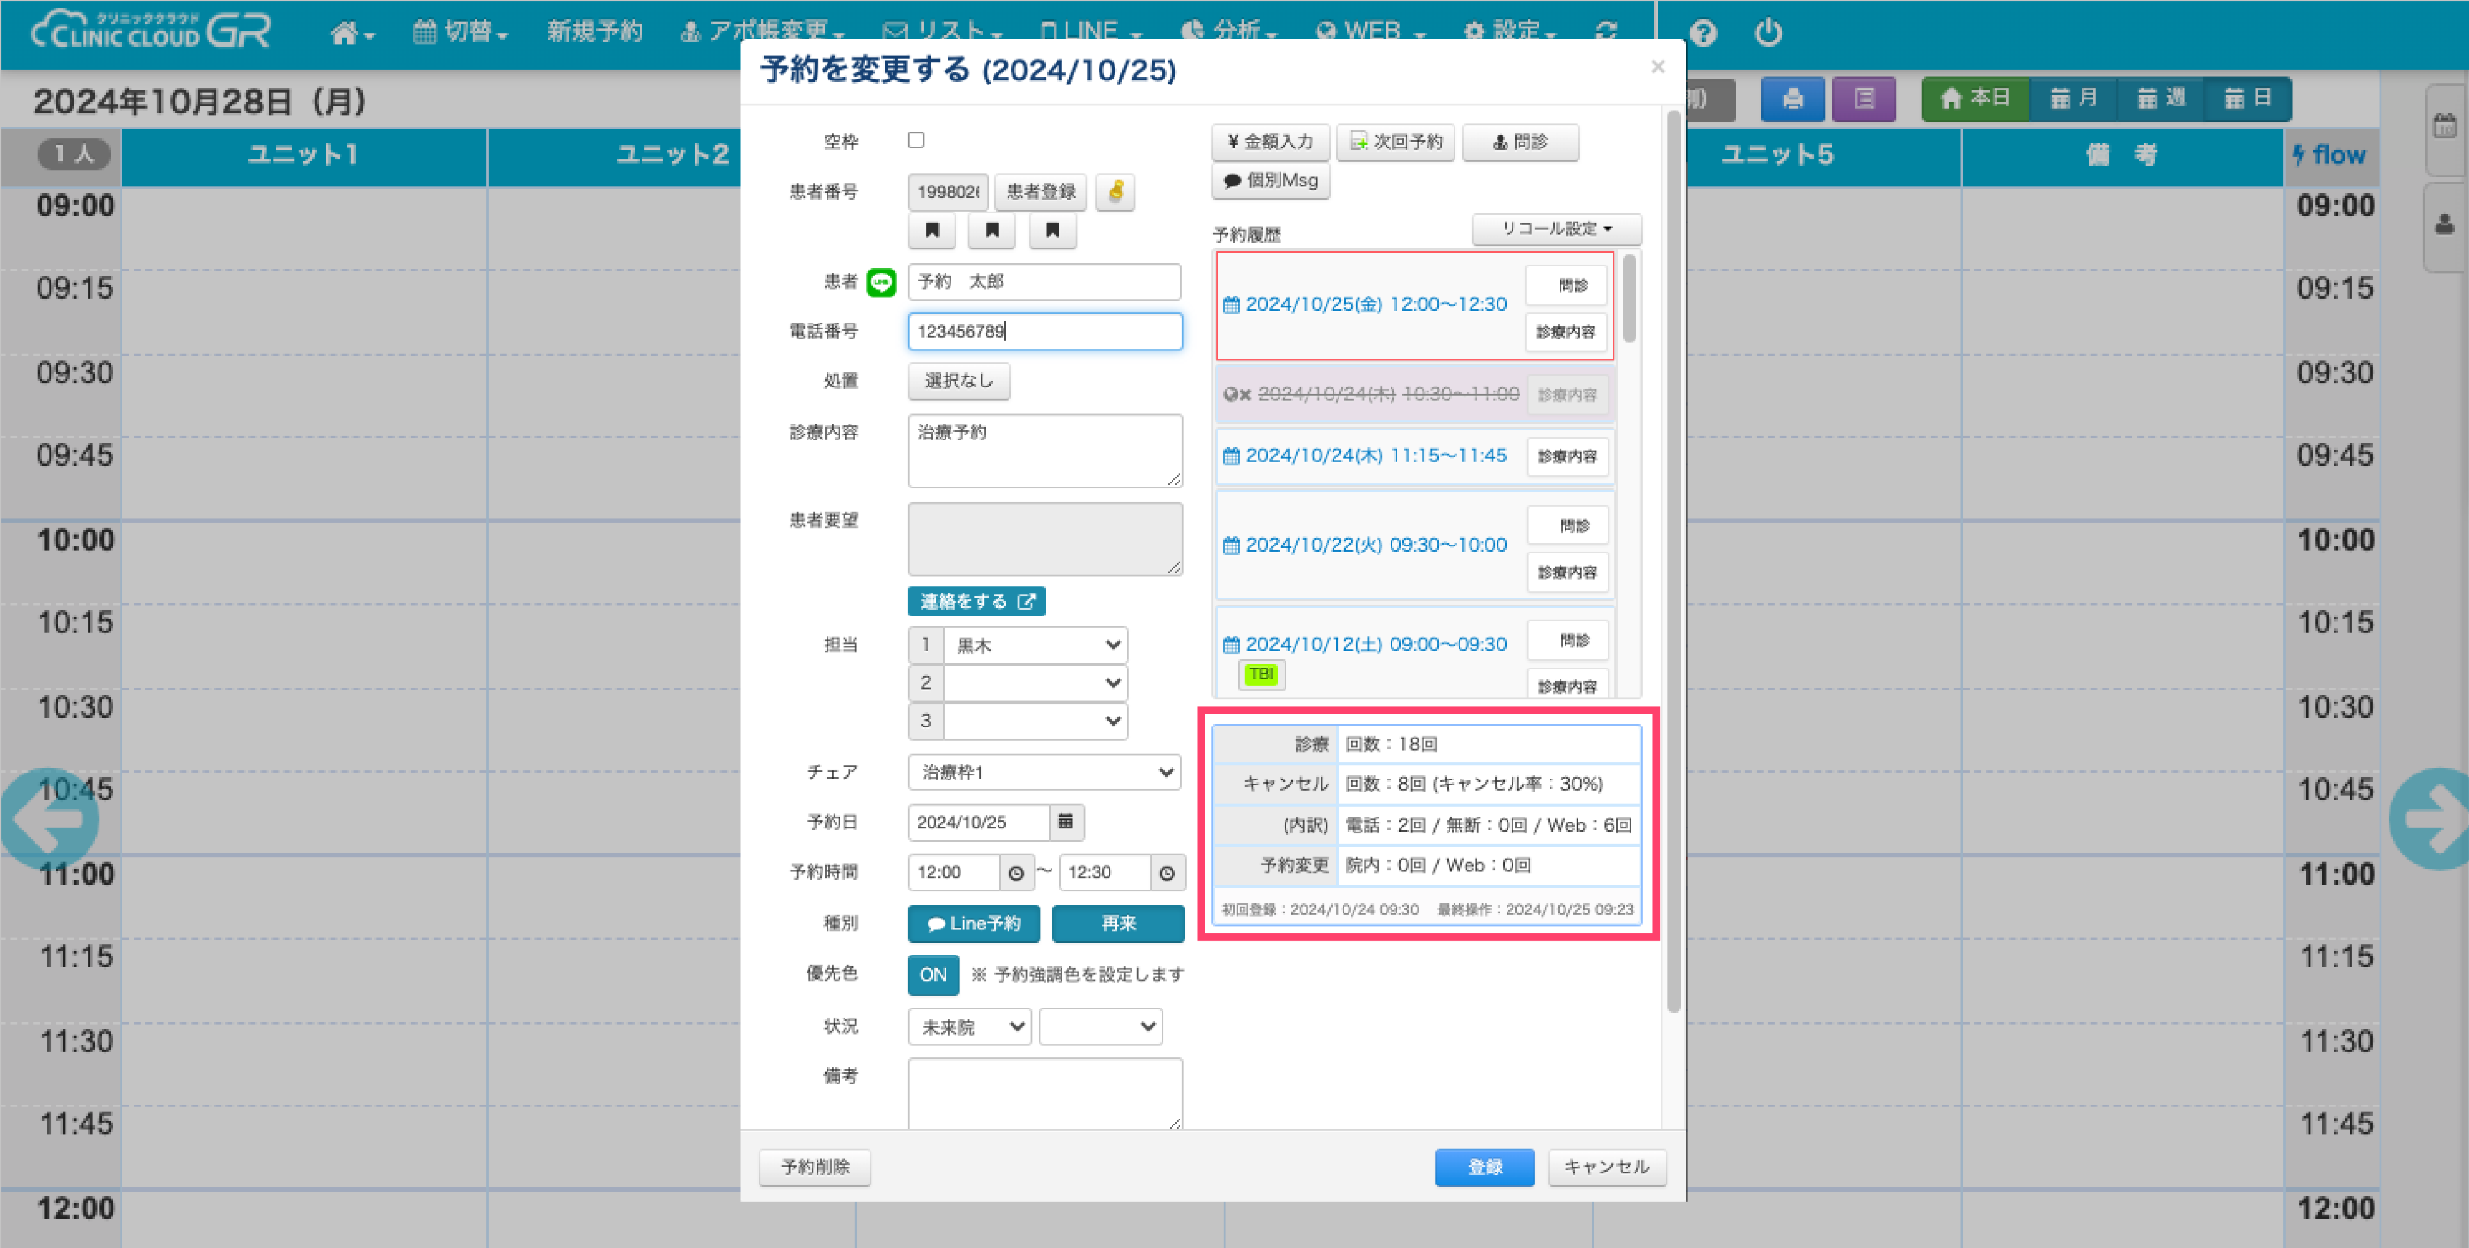Click the first bookmark flag icon
The height and width of the screenshot is (1248, 2469).
(x=932, y=231)
